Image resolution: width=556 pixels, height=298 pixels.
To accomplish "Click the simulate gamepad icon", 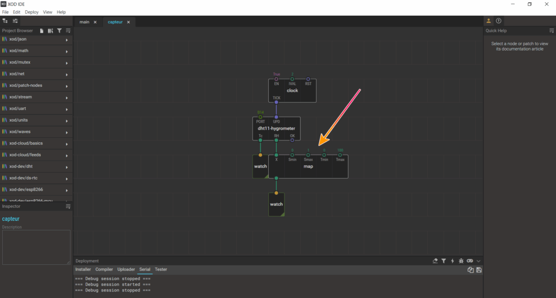I will pyautogui.click(x=470, y=261).
